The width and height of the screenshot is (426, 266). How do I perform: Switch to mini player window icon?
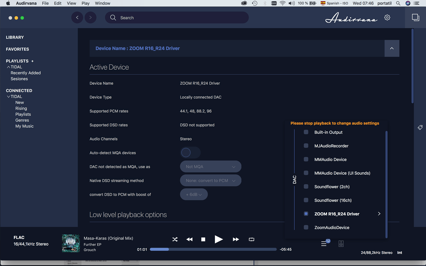416,18
